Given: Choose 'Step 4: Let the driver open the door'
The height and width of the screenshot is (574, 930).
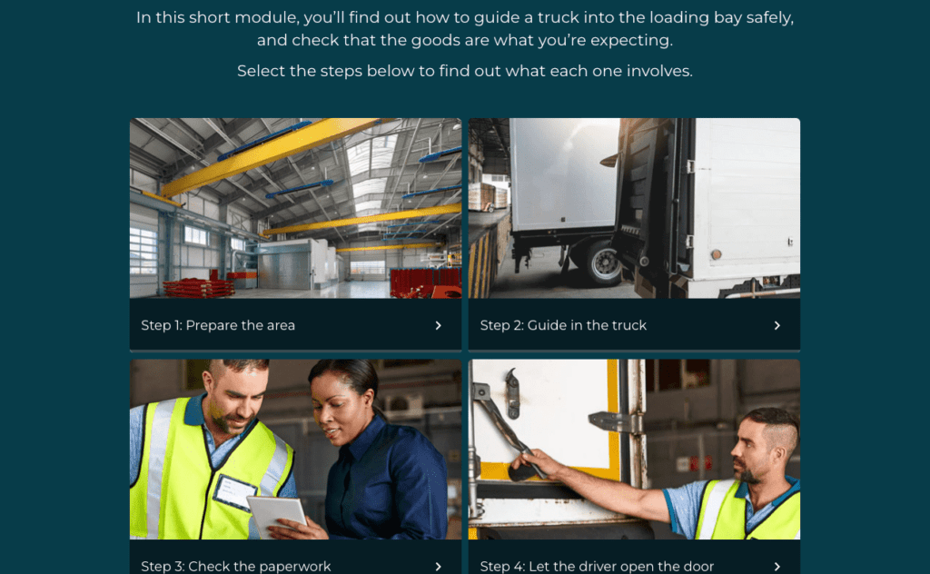Looking at the screenshot, I should pos(597,567).
